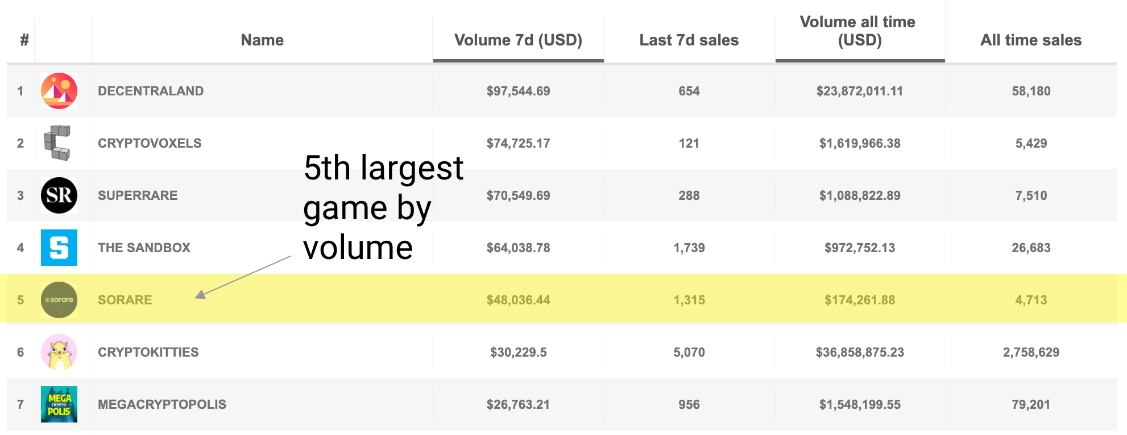The image size is (1127, 435).
Task: Open the CRYPTOVOXELS name link
Action: [x=150, y=143]
